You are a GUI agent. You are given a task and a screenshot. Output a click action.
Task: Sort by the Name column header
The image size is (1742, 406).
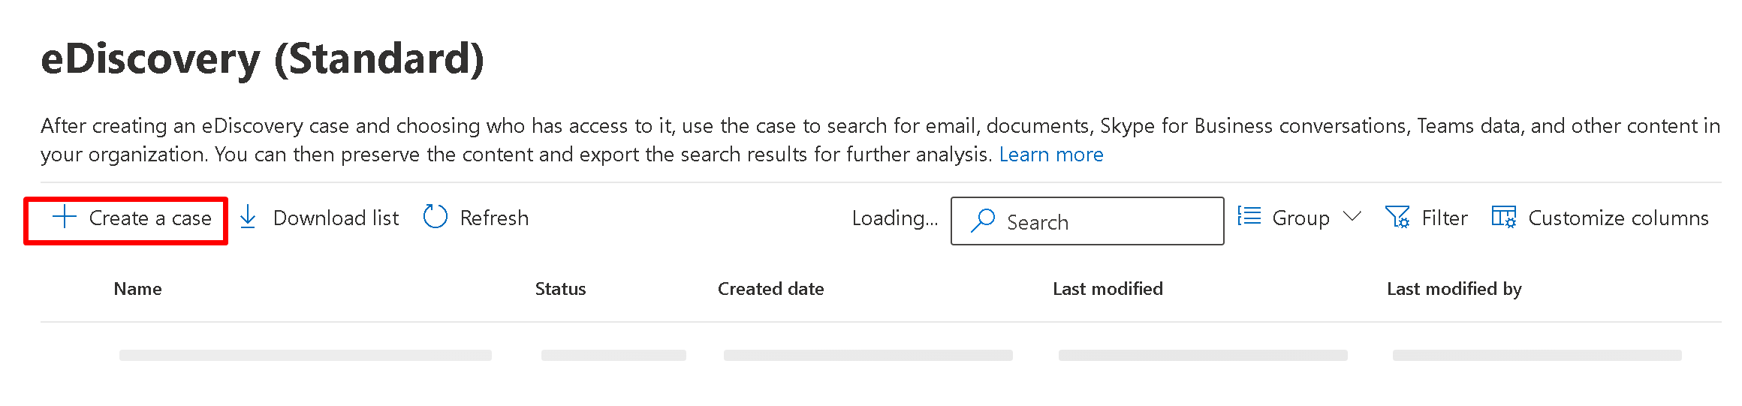(137, 289)
